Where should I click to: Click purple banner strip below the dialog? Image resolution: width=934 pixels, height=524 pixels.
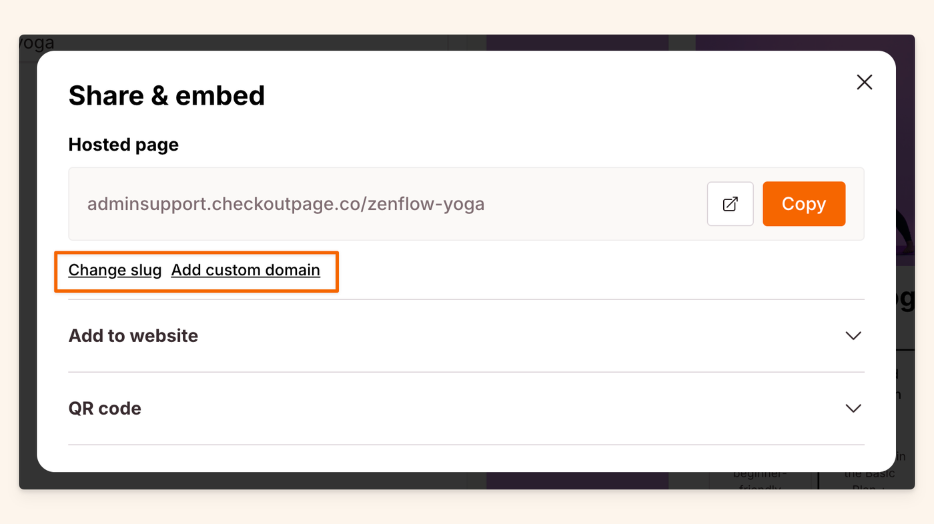pos(577,481)
